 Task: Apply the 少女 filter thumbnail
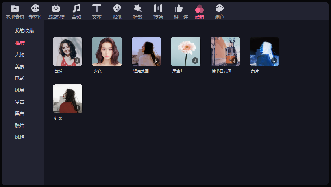(107, 52)
